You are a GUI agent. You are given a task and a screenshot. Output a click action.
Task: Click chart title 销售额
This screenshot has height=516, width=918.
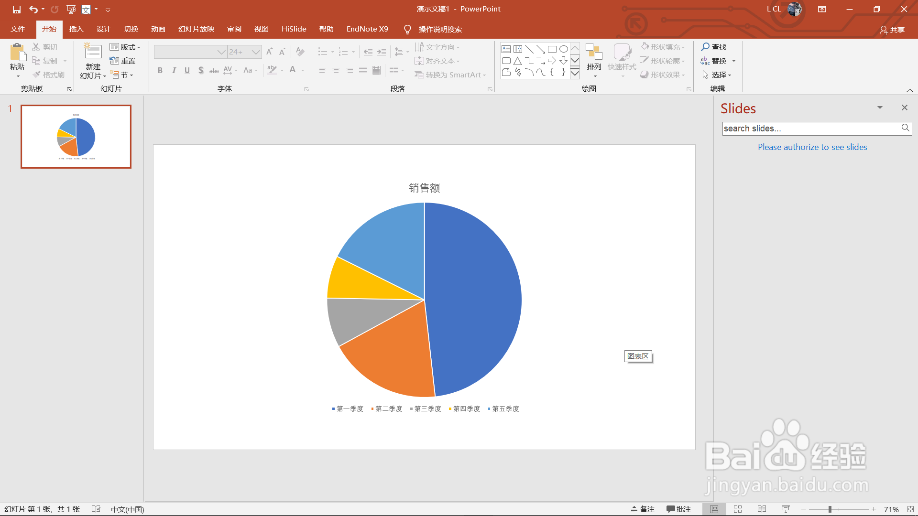[x=424, y=188]
